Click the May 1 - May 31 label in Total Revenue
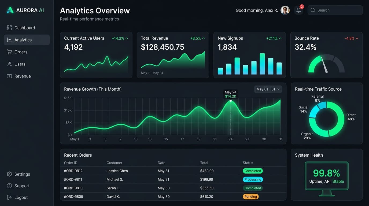 (152, 73)
